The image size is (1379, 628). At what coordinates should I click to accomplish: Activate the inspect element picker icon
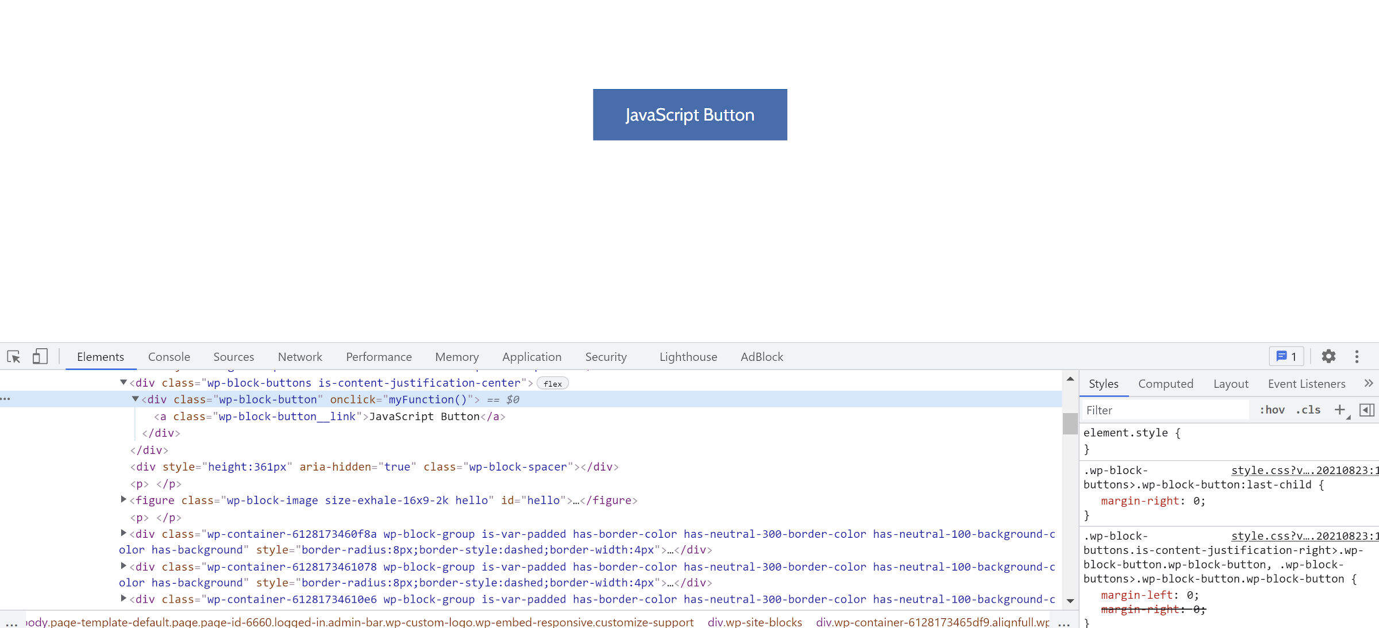pyautogui.click(x=14, y=357)
